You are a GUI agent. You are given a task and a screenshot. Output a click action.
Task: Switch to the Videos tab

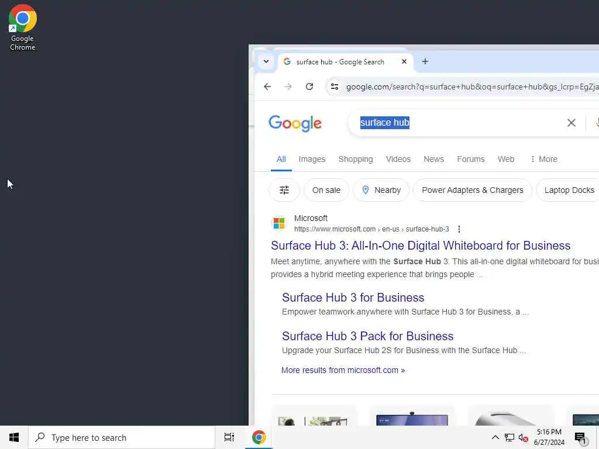click(398, 159)
